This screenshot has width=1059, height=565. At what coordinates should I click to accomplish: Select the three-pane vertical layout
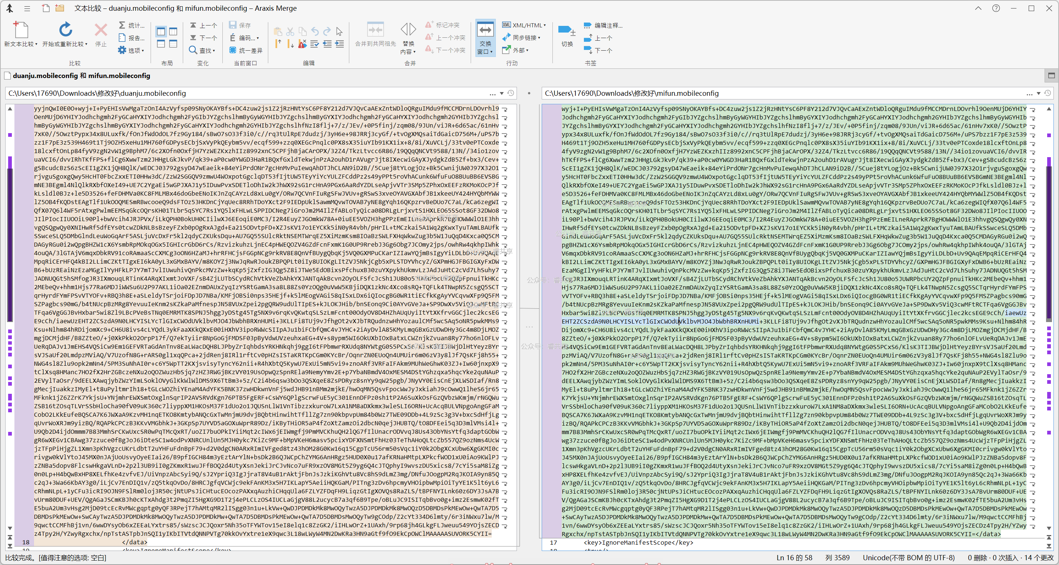coord(173,32)
